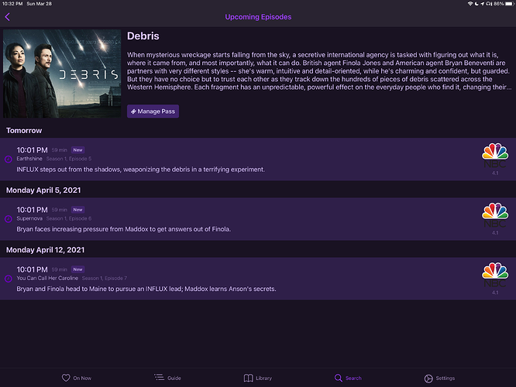Click the scheduled clock icon for Earthshine
516x387 pixels.
pyautogui.click(x=9, y=159)
